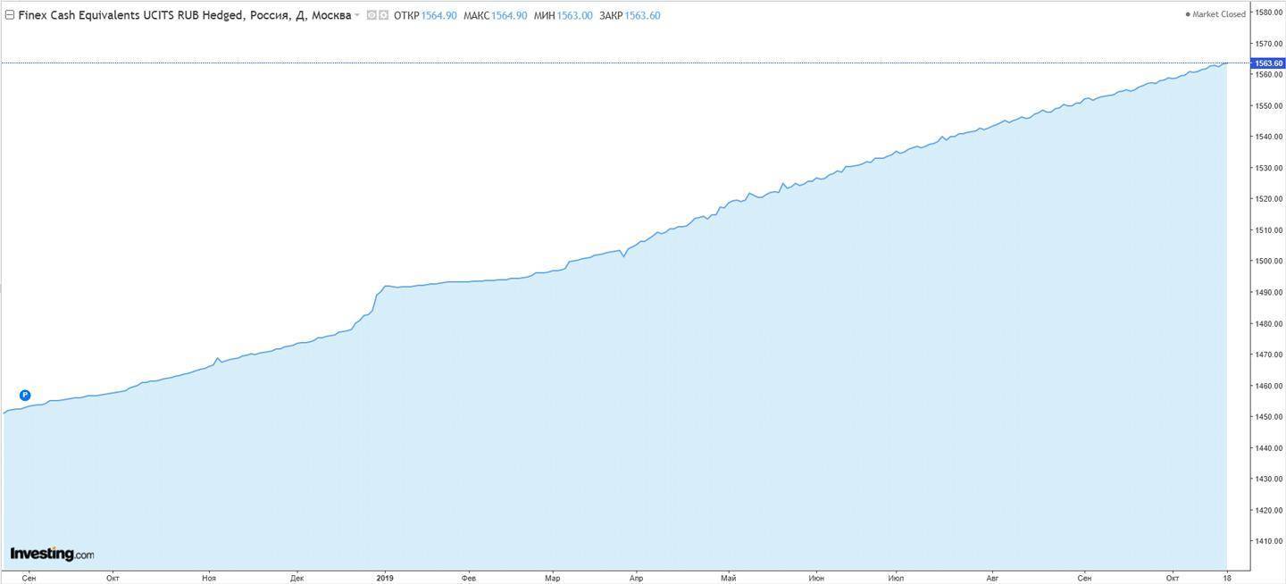Screen dimensions: 1286x584
Task: Click the 2019 label on the time axis
Action: pyautogui.click(x=385, y=577)
